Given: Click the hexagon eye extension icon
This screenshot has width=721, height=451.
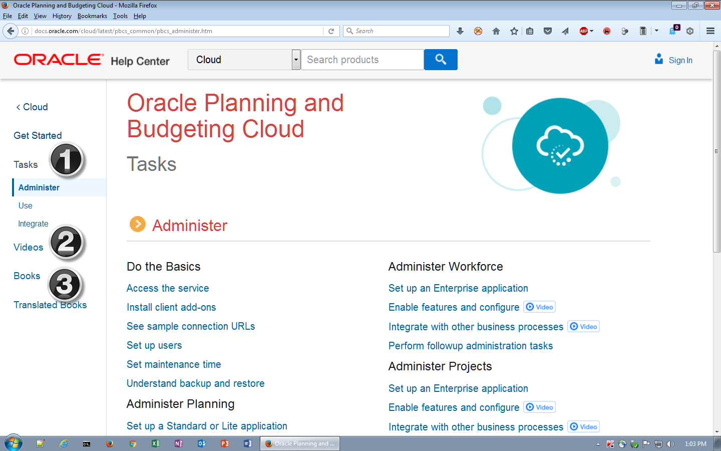Looking at the screenshot, I should (690, 31).
